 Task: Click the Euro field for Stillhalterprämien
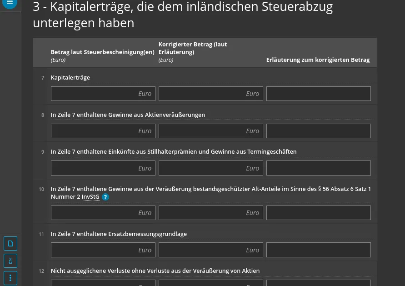(x=103, y=168)
